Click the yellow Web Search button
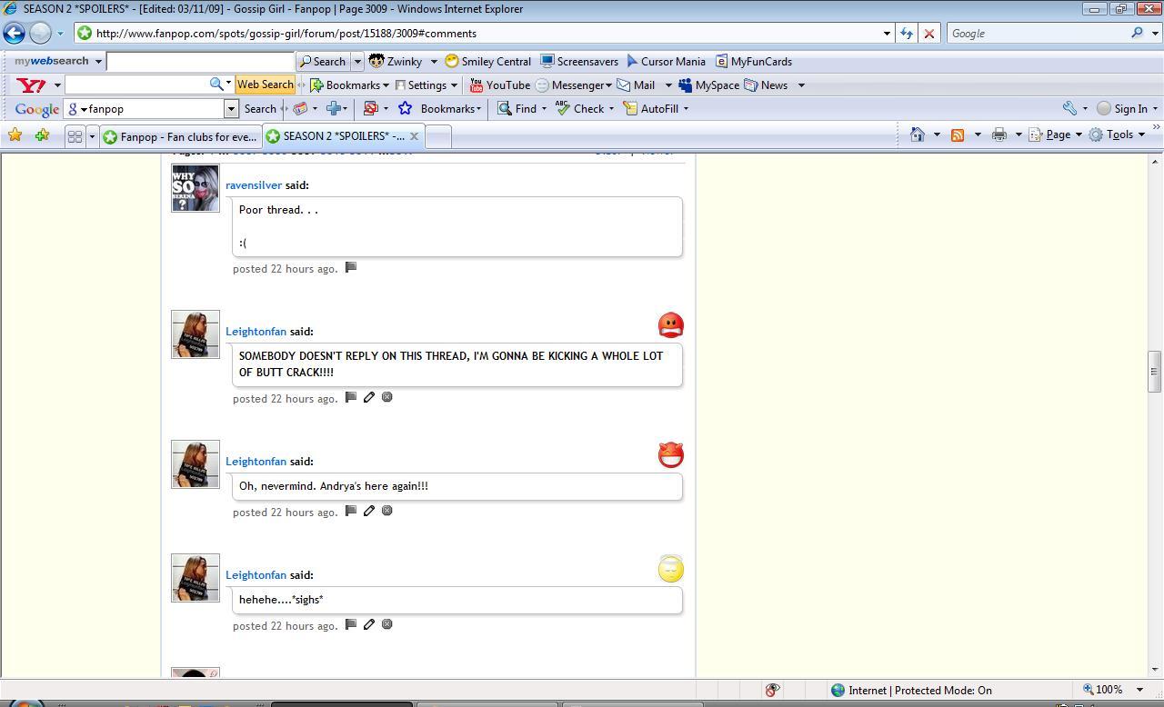1164x707 pixels. (265, 85)
